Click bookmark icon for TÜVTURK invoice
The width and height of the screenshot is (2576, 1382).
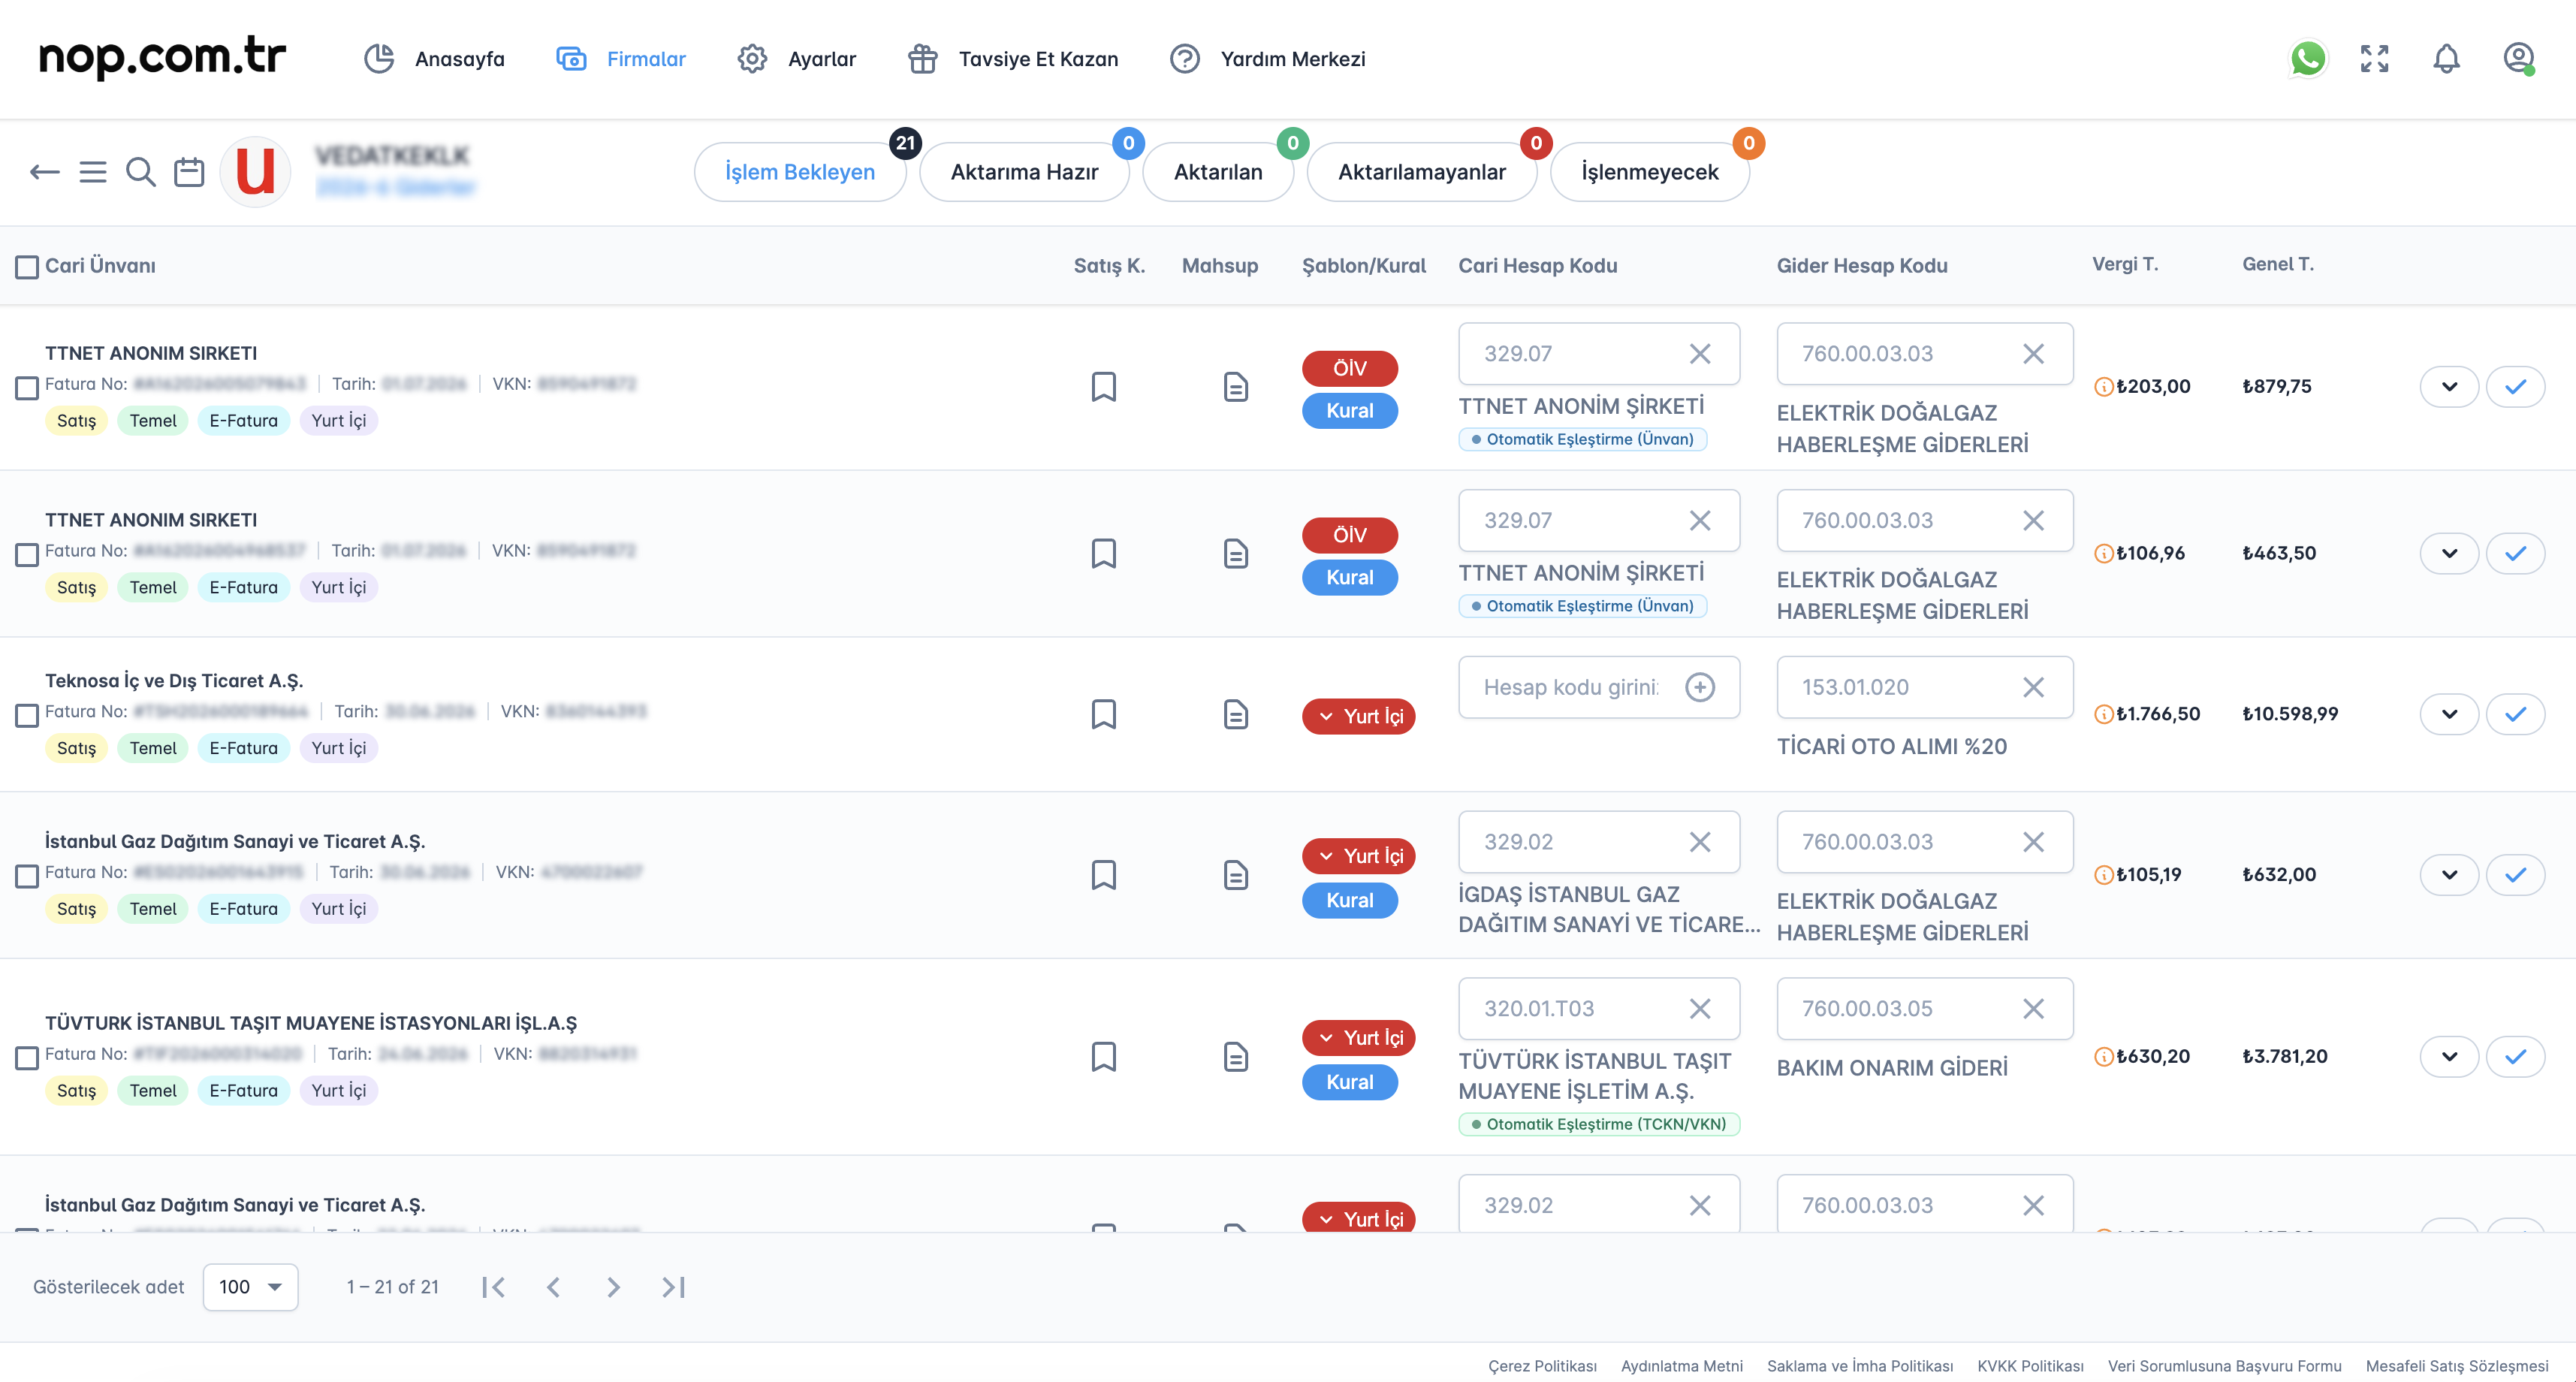[1103, 1057]
